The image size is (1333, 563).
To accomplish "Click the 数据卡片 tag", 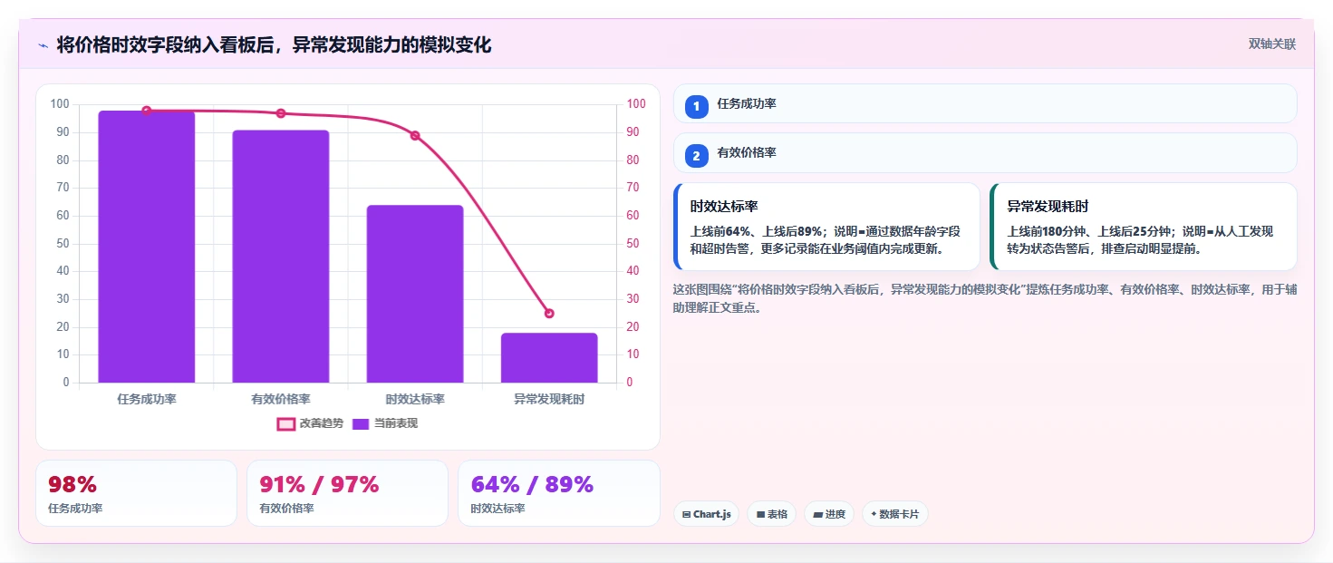I will click(895, 514).
